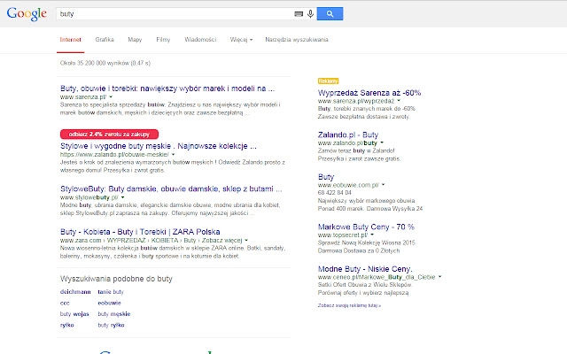Select the result count text 'Około 35 200 000 wyników'
567x354 pixels.
tap(95, 63)
